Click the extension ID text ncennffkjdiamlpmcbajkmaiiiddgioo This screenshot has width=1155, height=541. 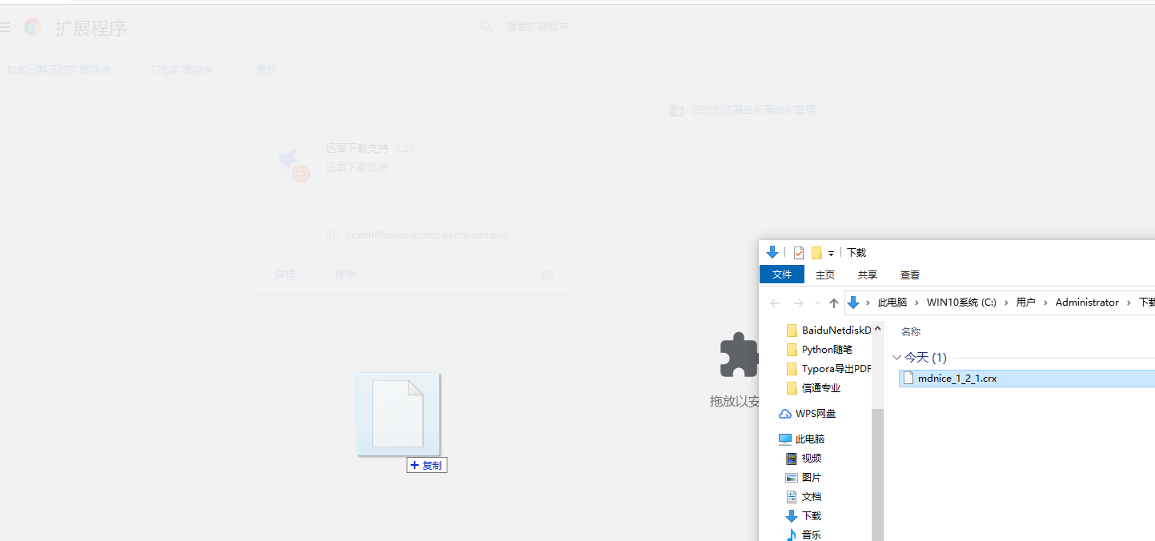pos(427,235)
